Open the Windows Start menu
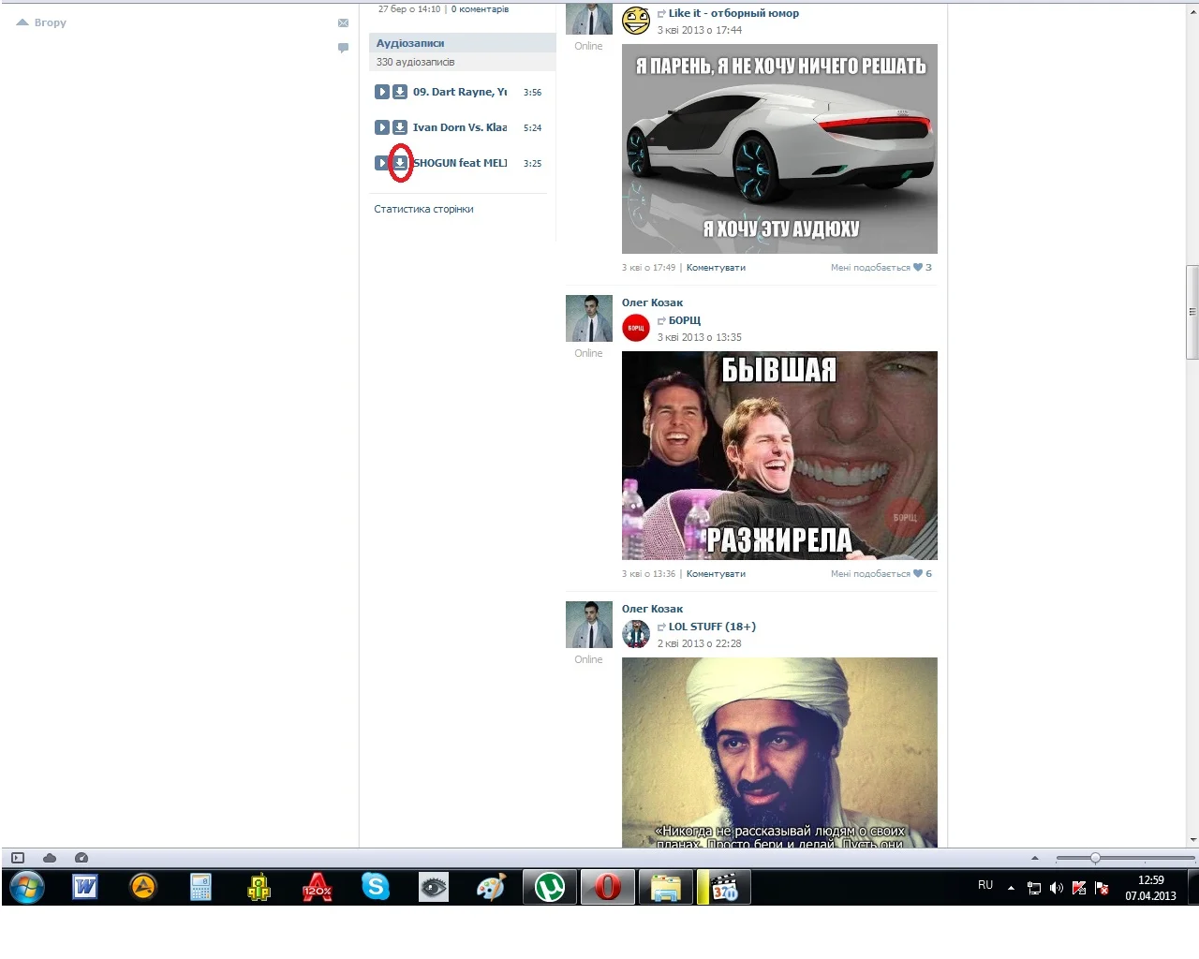This screenshot has height=959, width=1199. click(x=26, y=887)
